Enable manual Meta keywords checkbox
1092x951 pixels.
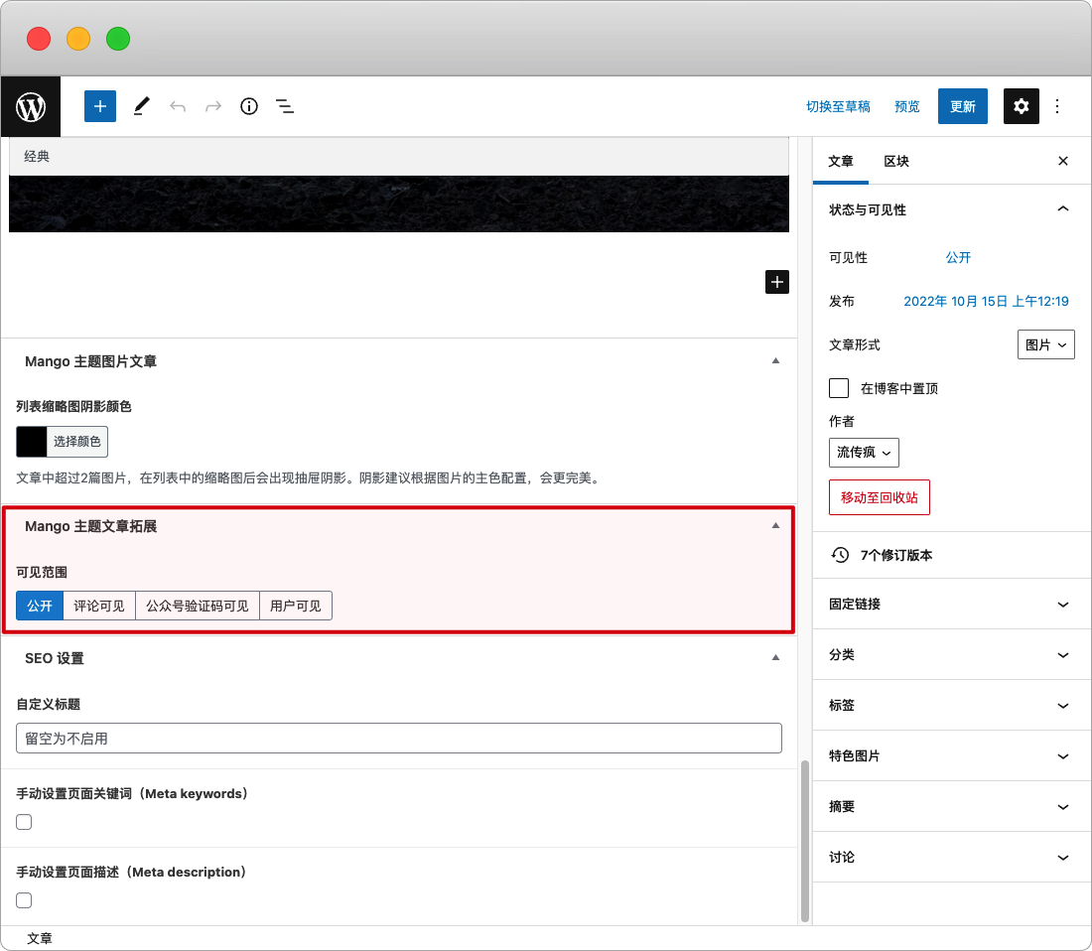(25, 822)
